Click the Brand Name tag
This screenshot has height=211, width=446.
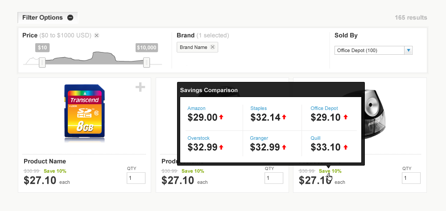coord(198,47)
